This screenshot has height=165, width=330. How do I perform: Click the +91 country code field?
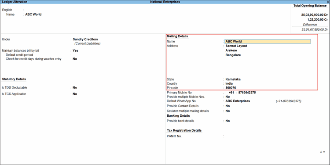(x=231, y=93)
